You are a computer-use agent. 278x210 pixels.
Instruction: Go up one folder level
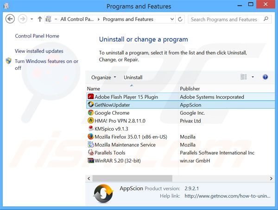click(40, 19)
